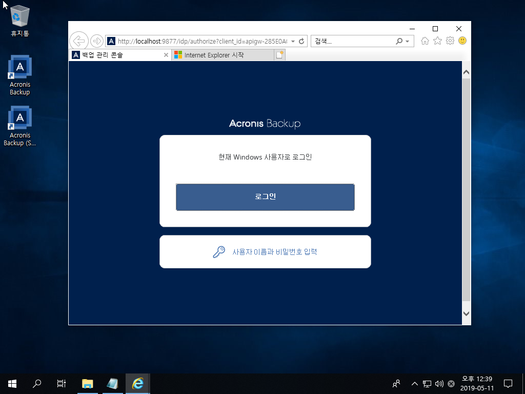Expand the address bar autocomplete dropdown arrow
The image size is (525, 394).
pos(293,41)
